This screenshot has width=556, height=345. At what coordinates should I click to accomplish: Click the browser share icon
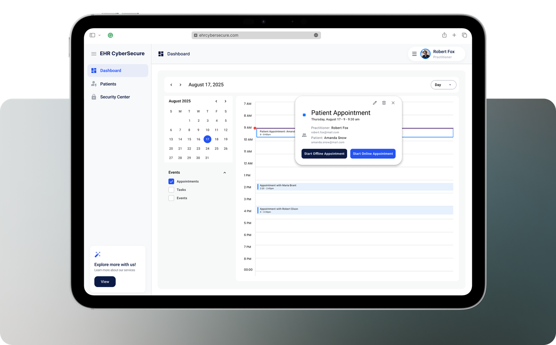point(444,35)
